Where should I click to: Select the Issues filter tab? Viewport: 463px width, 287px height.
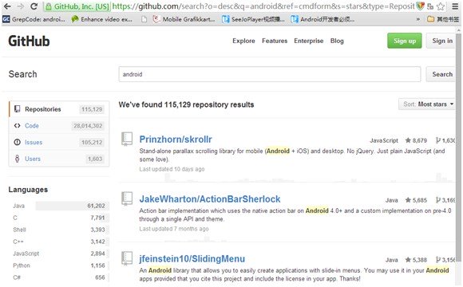59,142
